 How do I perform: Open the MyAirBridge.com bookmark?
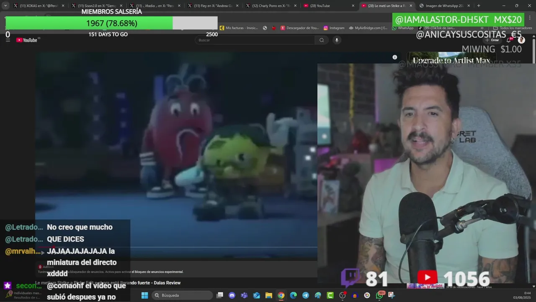[368, 28]
